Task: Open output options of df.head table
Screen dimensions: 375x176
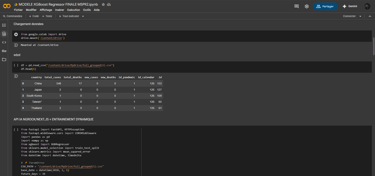Action: [16, 76]
